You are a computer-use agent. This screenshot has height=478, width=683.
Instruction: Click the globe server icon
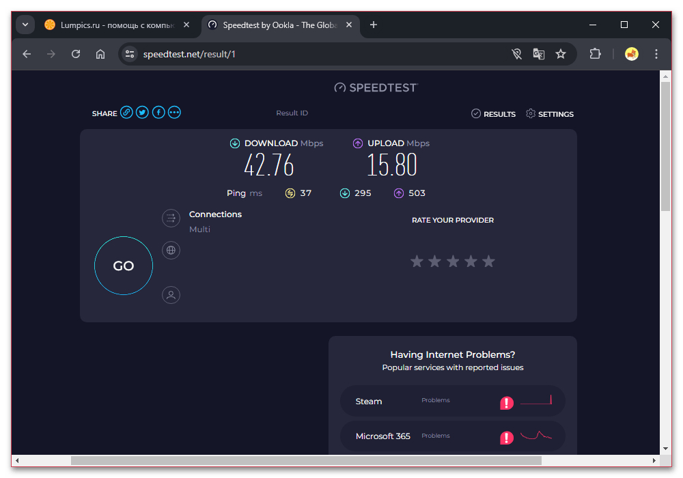pyautogui.click(x=171, y=251)
